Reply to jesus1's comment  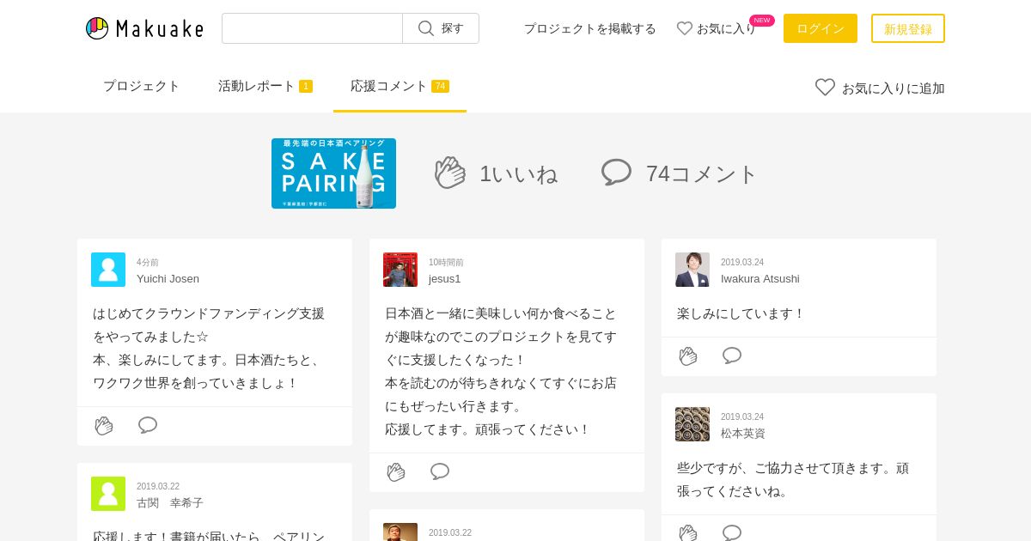pyautogui.click(x=440, y=471)
